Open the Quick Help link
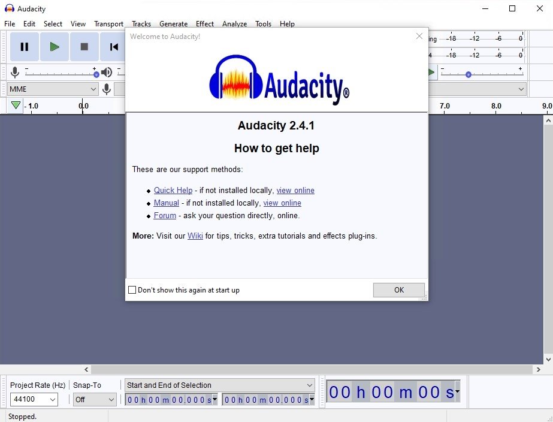This screenshot has width=553, height=422. tap(173, 190)
